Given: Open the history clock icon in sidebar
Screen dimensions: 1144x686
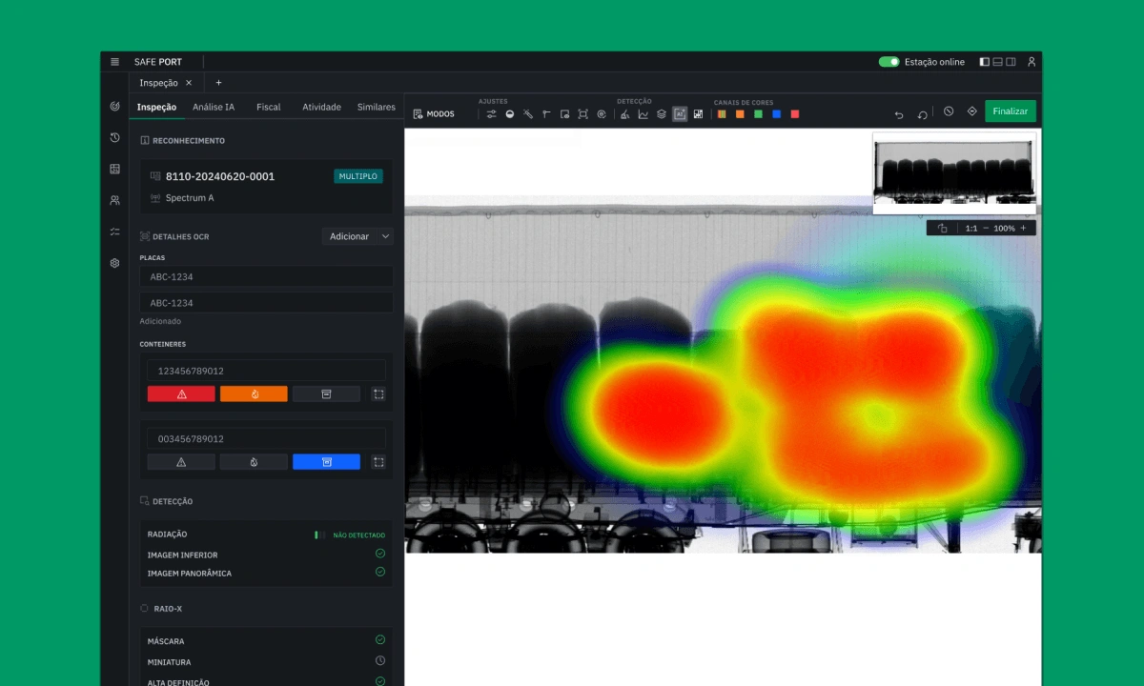Looking at the screenshot, I should [114, 138].
